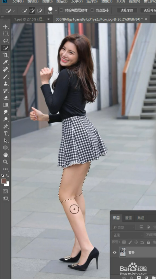
Task: Enable 对所有图层取样 checkbox
Action: (61, 10)
